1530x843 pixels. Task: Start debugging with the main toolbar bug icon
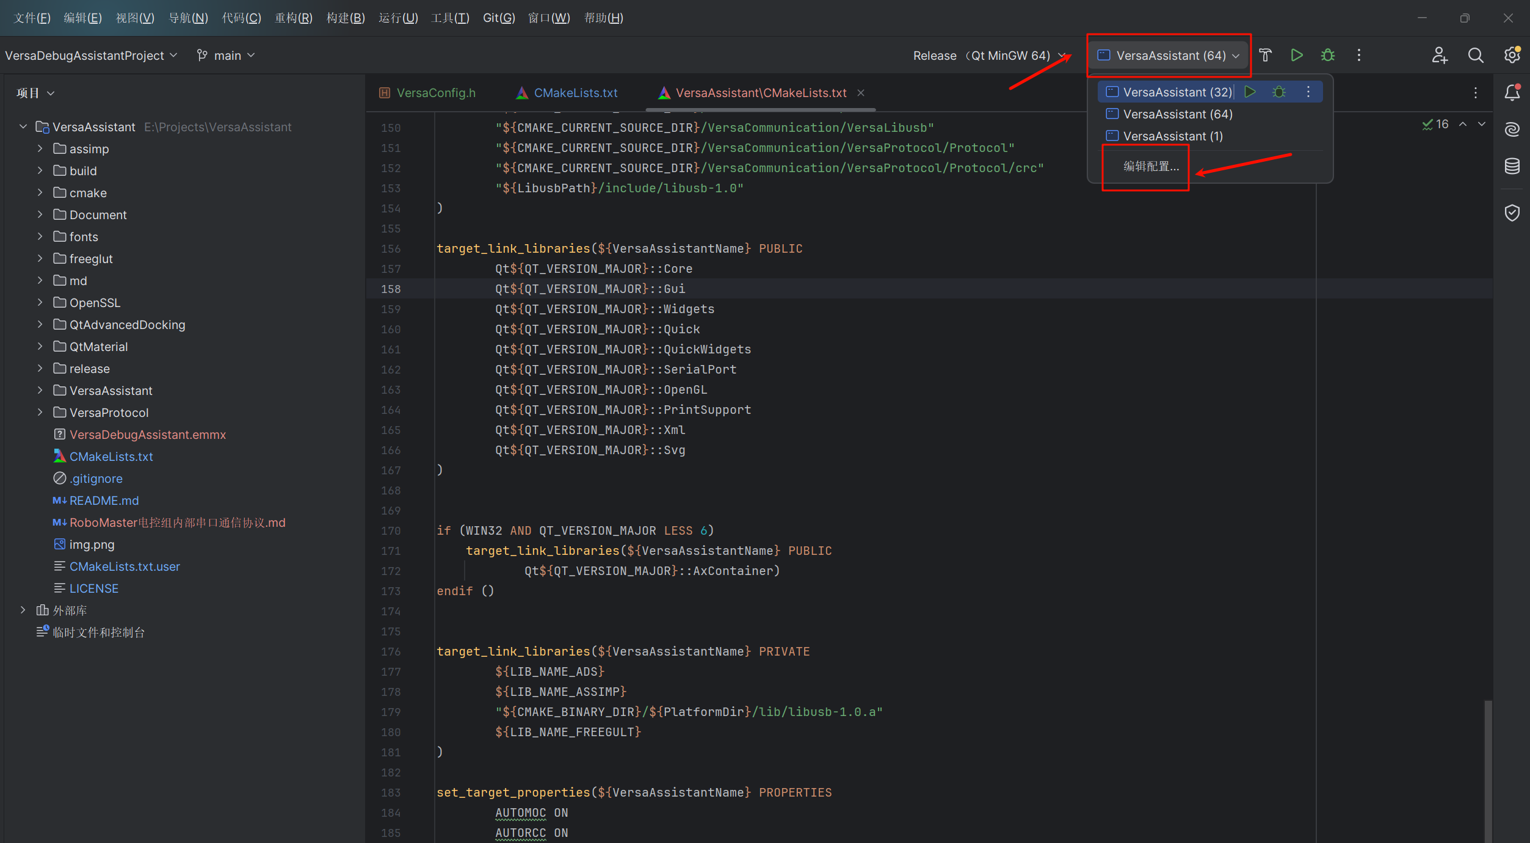click(1328, 56)
